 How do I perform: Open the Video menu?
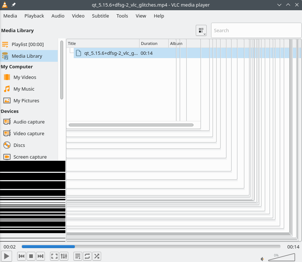point(78,16)
